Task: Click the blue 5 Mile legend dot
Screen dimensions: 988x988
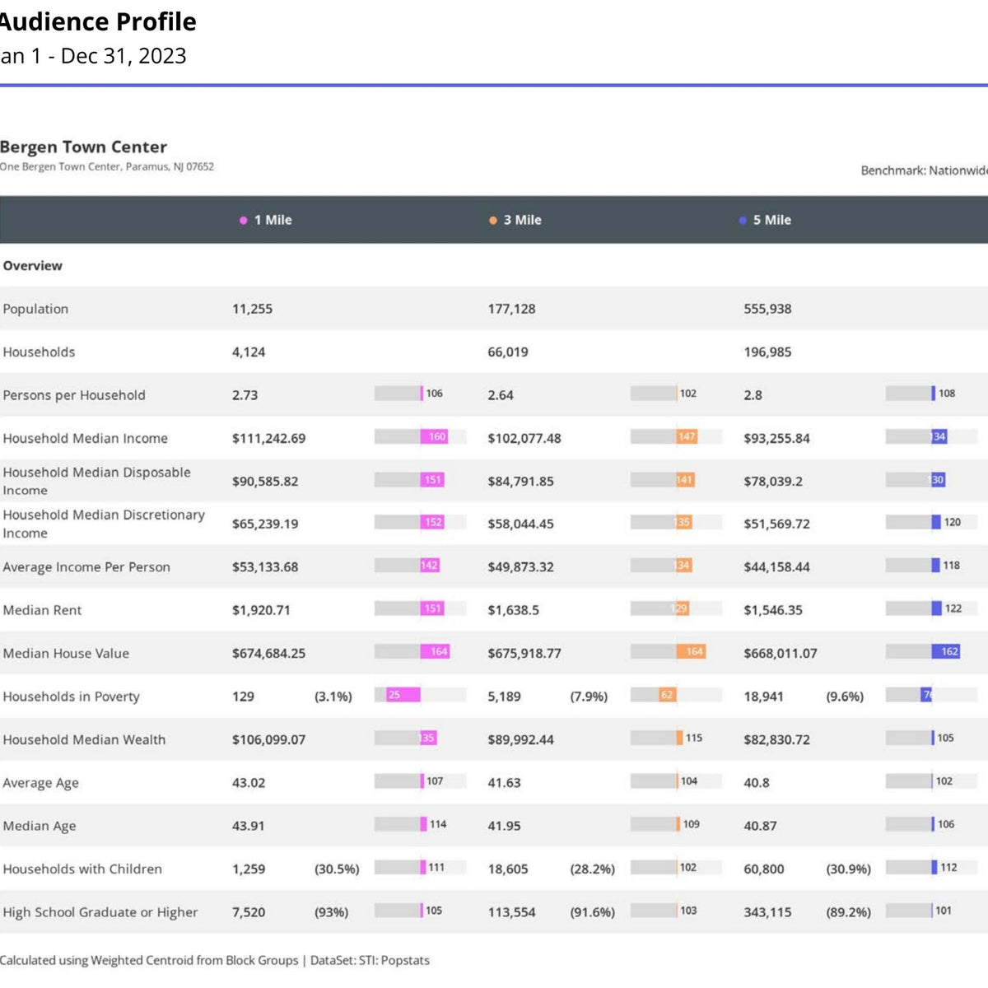Action: coord(743,221)
